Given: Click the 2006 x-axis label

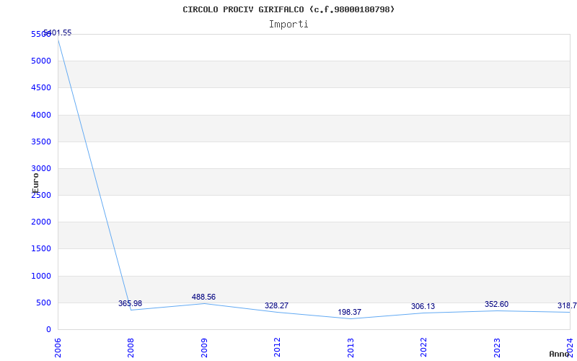Looking at the screenshot, I should [58, 348].
